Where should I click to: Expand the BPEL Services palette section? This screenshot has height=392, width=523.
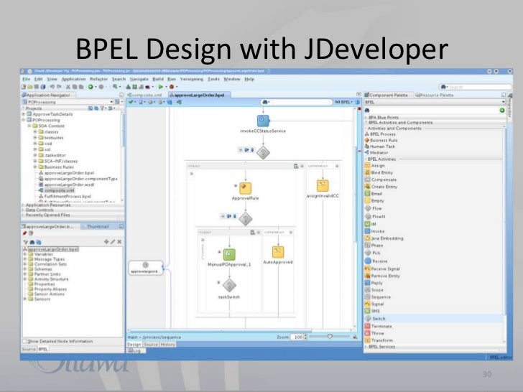[366, 347]
